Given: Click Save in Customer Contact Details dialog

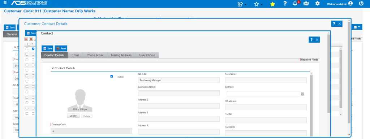Looking at the screenshot, I should [31, 33].
